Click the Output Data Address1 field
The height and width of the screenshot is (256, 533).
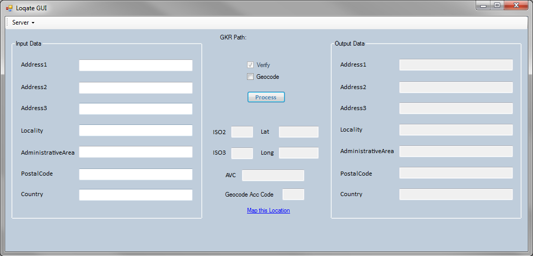pos(456,65)
